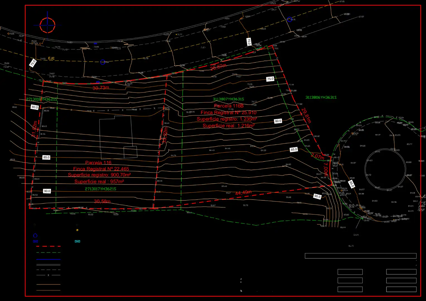Select the Superficie registro: 1.235m² text
The height and width of the screenshot is (301, 426).
227,119
